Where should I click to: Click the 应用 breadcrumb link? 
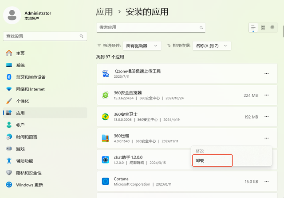pyautogui.click(x=104, y=12)
